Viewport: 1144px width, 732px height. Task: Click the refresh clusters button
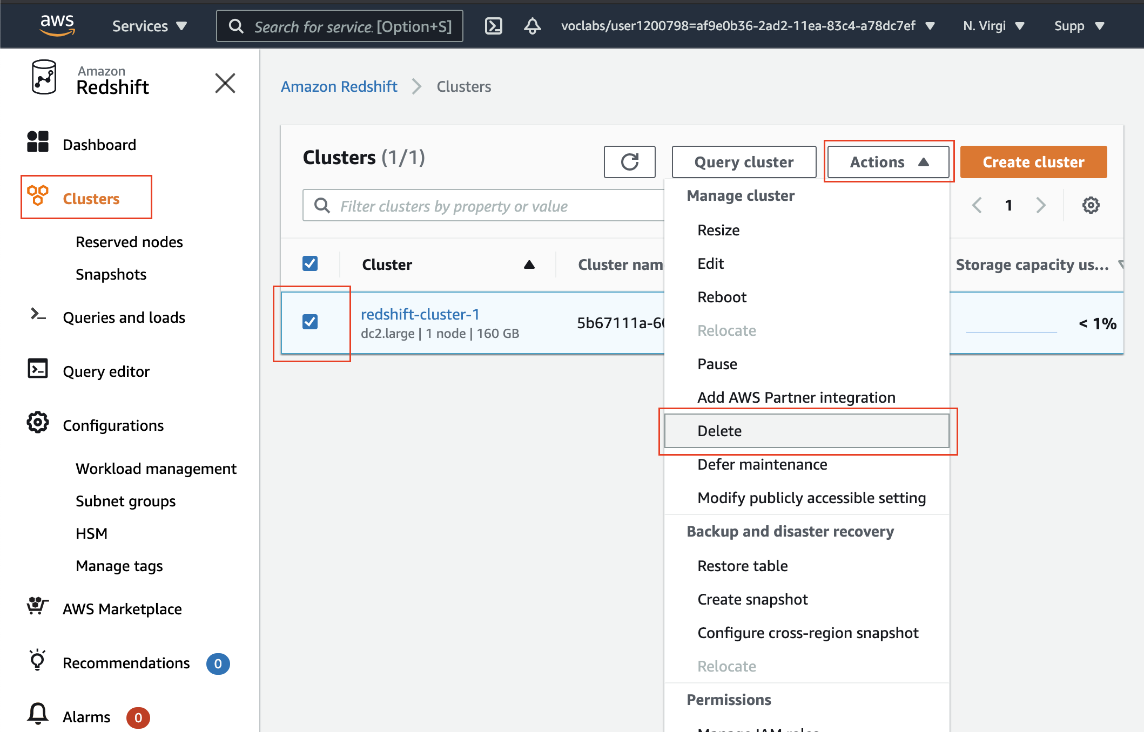(629, 162)
